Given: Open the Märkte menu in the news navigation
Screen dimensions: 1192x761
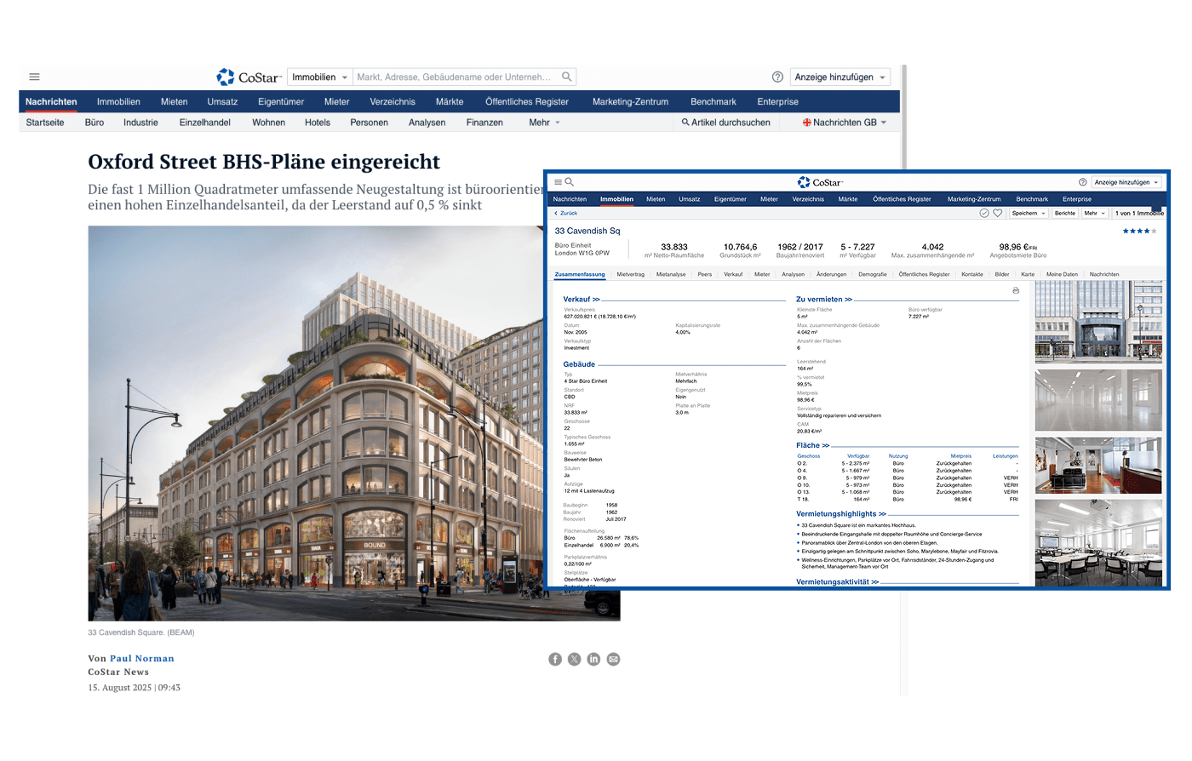Looking at the screenshot, I should pyautogui.click(x=450, y=101).
